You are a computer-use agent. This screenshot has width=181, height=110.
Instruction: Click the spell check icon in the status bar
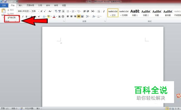click(21, 108)
